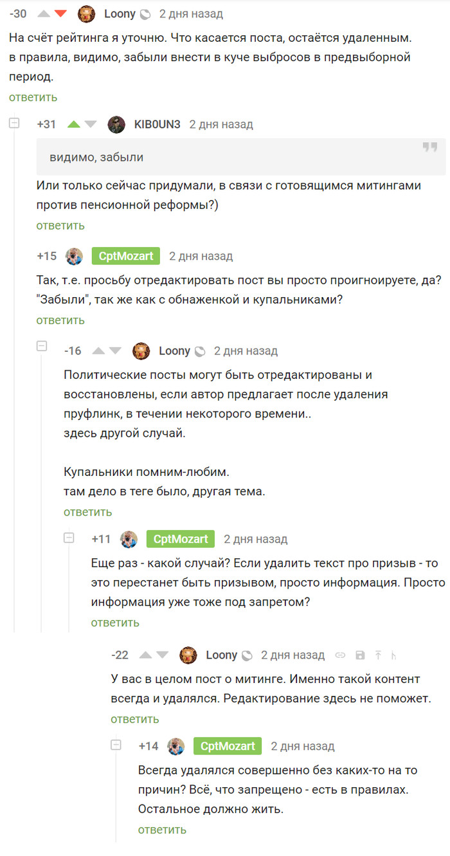Click the save icon on Loony's -22 comment
Image resolution: width=450 pixels, height=856 pixels.
[360, 655]
